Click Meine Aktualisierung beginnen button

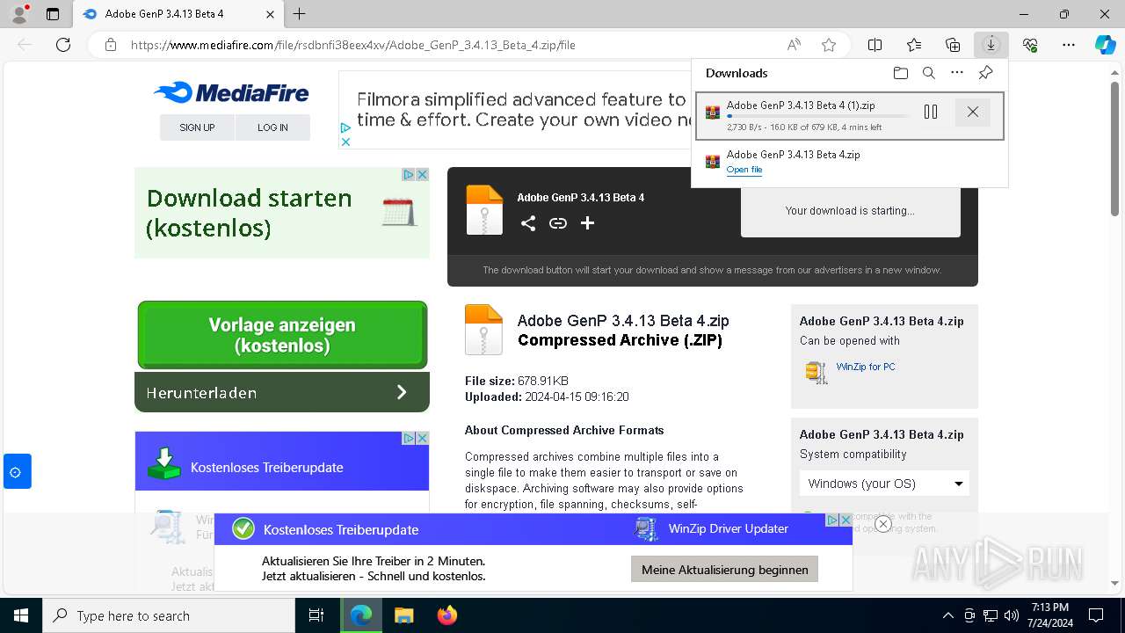coord(724,570)
